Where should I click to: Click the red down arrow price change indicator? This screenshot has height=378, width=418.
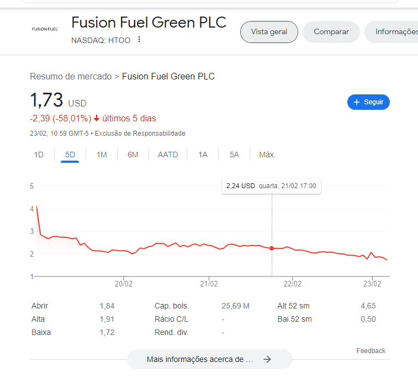[97, 118]
